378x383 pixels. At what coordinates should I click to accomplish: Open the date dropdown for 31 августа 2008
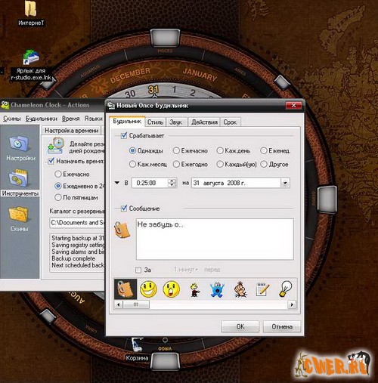point(285,183)
